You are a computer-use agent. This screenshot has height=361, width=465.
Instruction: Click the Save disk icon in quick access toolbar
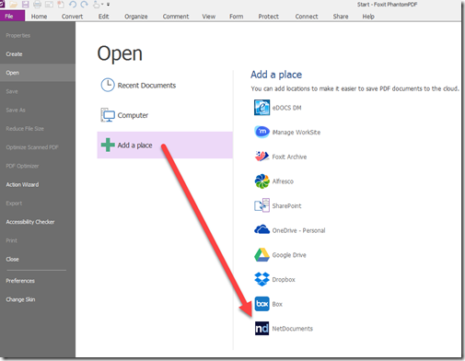coord(25,4)
